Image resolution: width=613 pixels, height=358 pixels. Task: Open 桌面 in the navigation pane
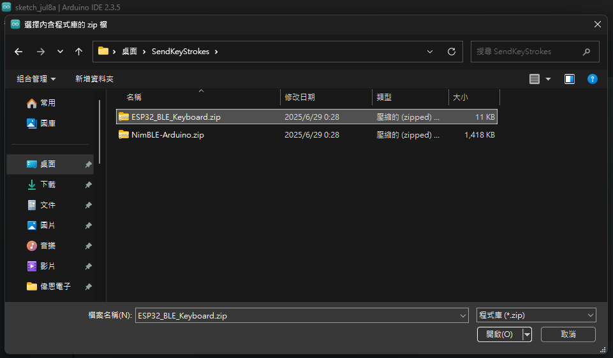[50, 164]
